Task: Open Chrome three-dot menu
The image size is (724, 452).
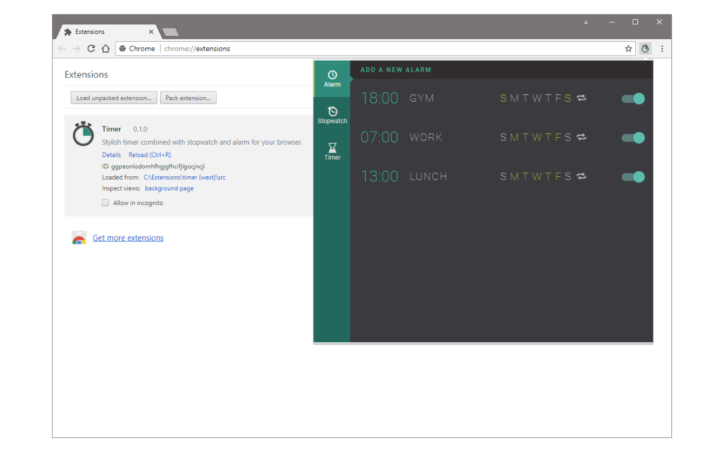Action: [x=662, y=49]
